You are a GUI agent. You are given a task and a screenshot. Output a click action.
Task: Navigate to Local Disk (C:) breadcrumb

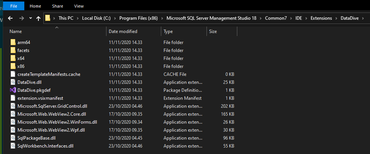coord(97,18)
